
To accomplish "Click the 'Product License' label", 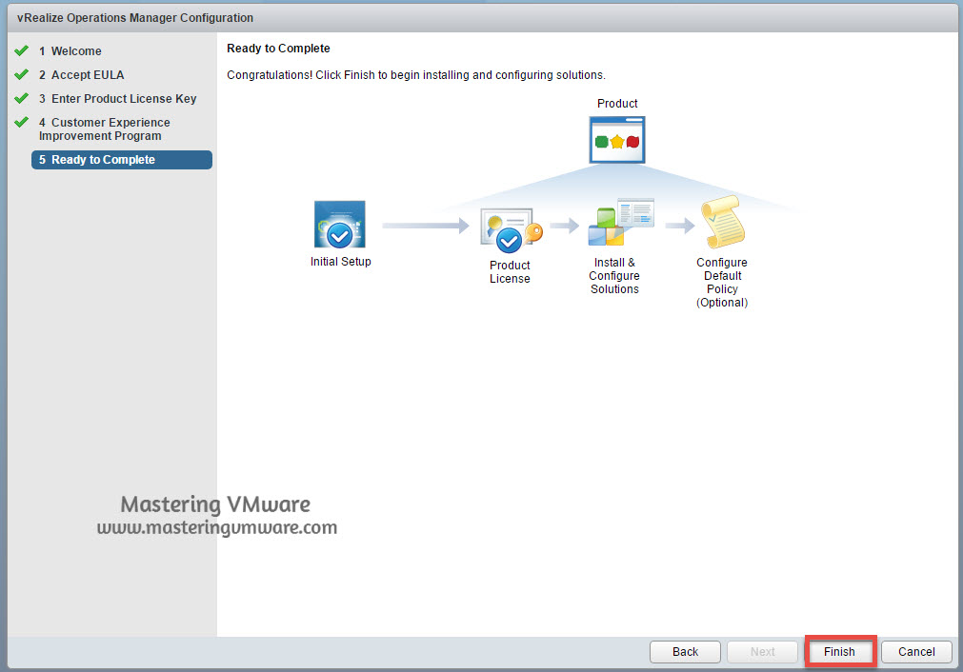I will pyautogui.click(x=510, y=272).
